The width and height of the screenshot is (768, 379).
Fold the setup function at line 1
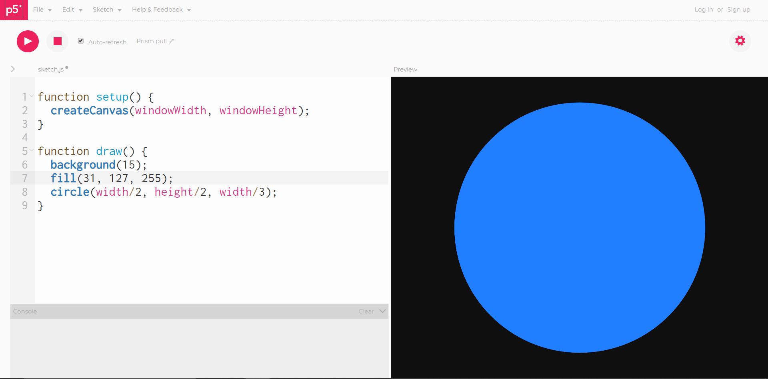[32, 96]
